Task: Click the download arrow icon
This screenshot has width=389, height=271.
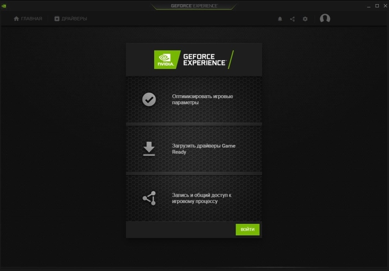Action: [x=149, y=149]
